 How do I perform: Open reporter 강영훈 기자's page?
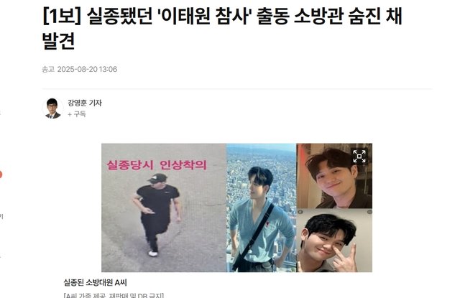(85, 103)
